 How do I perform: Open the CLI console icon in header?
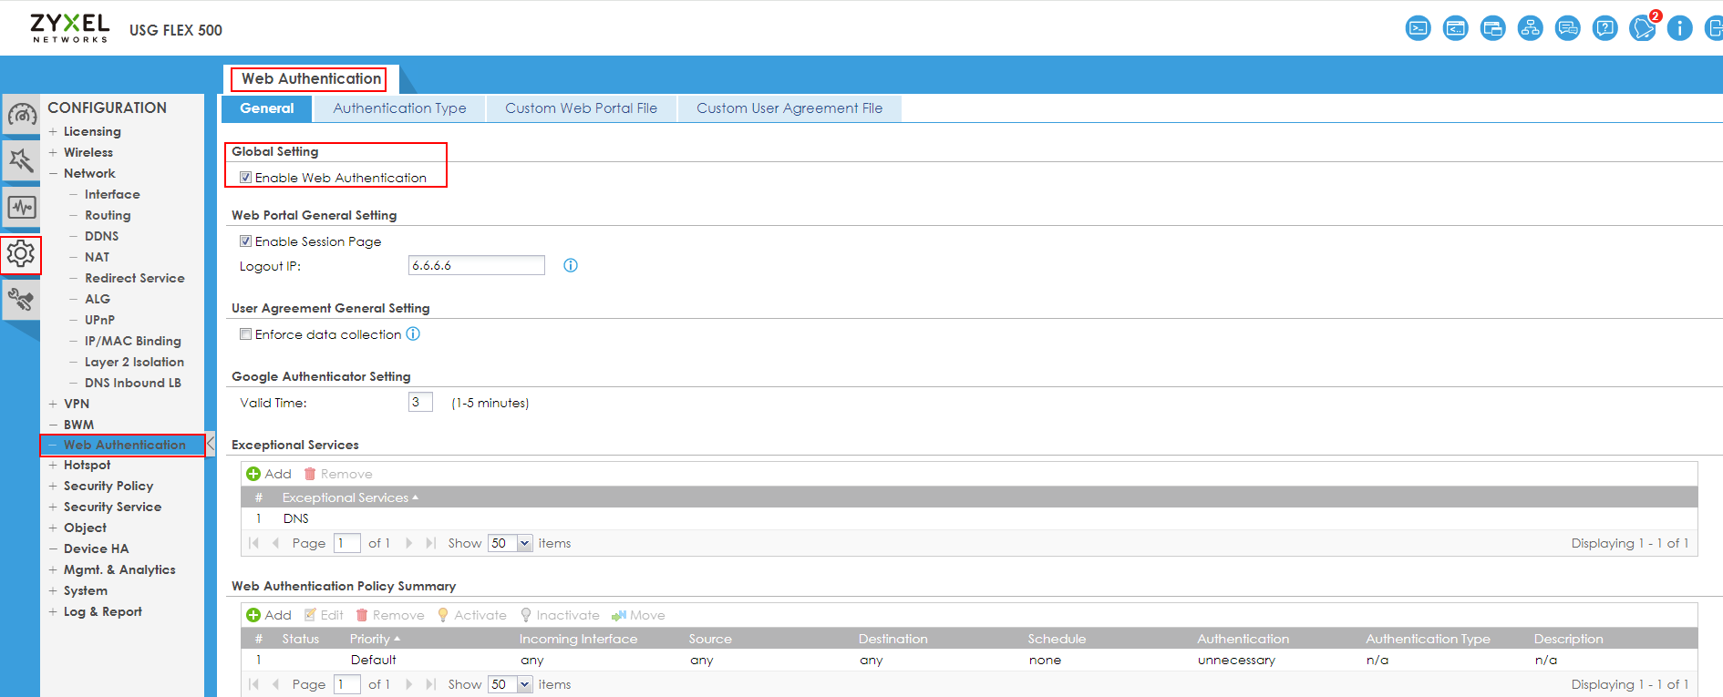[x=1418, y=28]
